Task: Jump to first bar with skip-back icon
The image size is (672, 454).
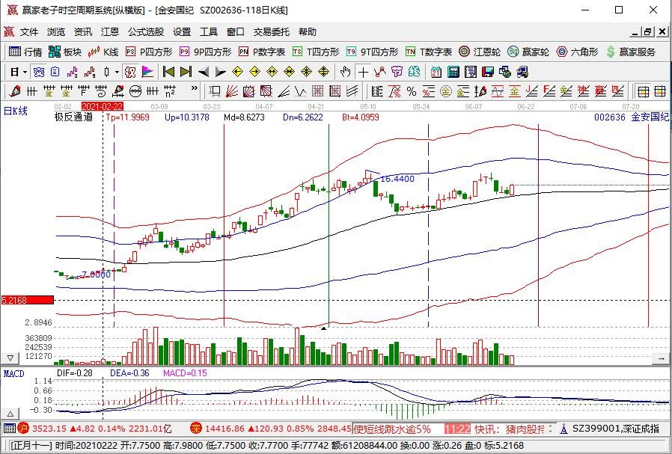Action: [x=168, y=72]
